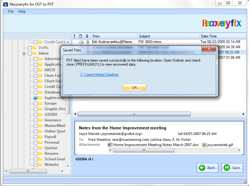Open the Word doc icon for Home Improvement notes
Image resolution: width=249 pixels, height=186 pixels.
[x=110, y=145]
